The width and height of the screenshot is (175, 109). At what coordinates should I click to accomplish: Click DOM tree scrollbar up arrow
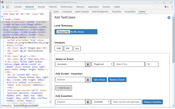50,11
